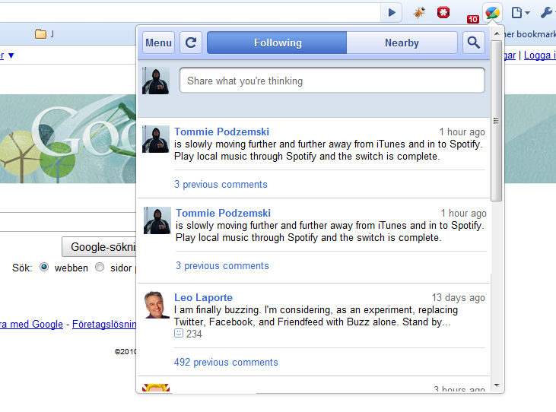Click the Google doodle logo
Image resolution: width=556 pixels, height=412 pixels.
pyautogui.click(x=68, y=138)
